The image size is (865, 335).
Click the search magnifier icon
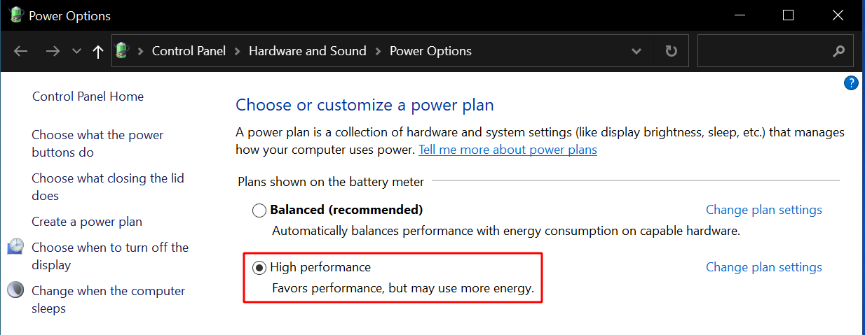838,51
